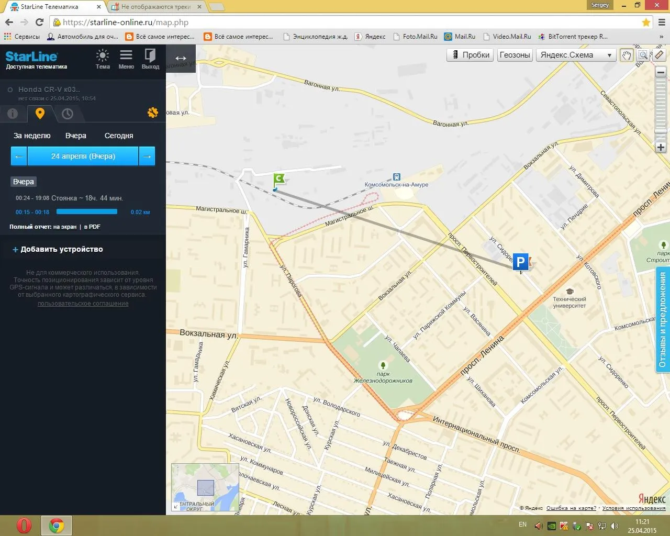Open date picker 24 апреля (Вчера)
Image resolution: width=670 pixels, height=536 pixels.
click(x=83, y=156)
